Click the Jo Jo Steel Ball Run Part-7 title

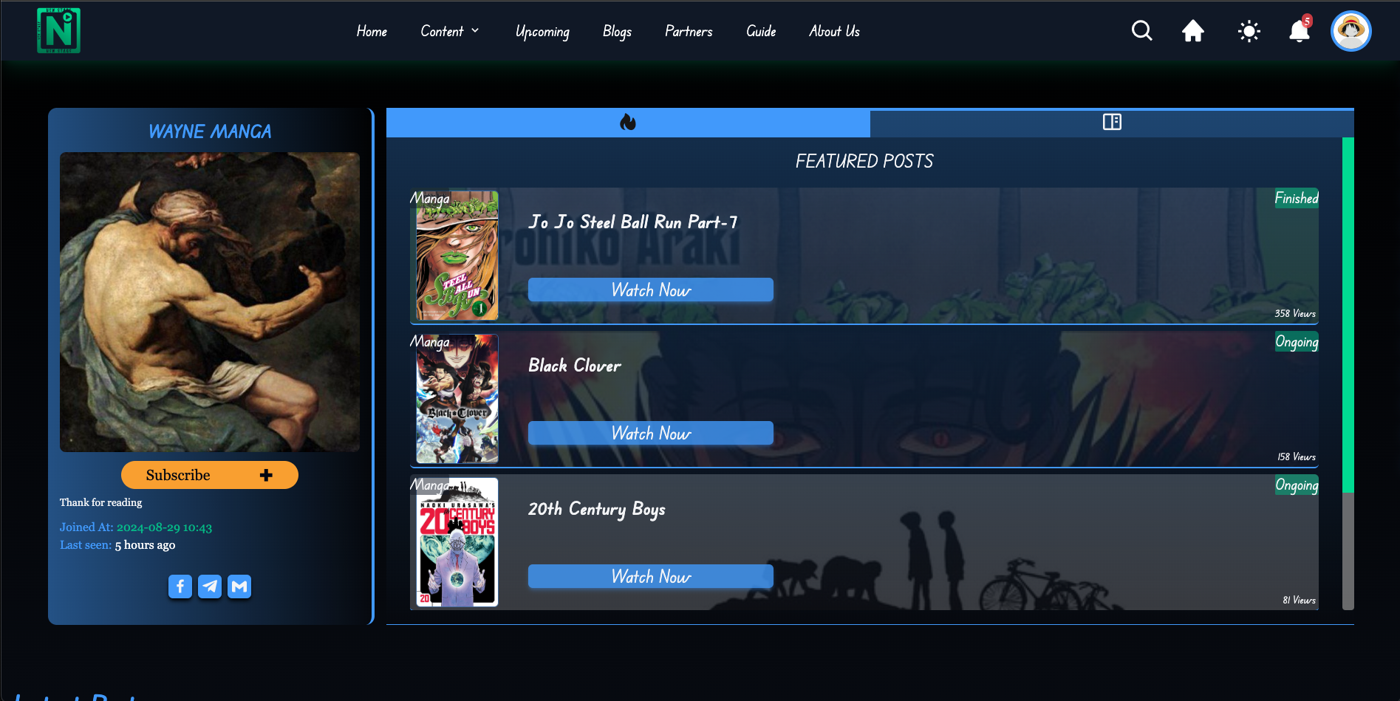pyautogui.click(x=633, y=222)
